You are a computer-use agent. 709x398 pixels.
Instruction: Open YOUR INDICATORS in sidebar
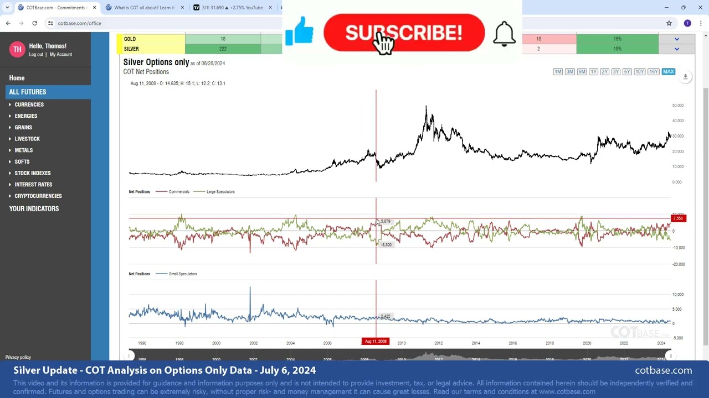(34, 209)
